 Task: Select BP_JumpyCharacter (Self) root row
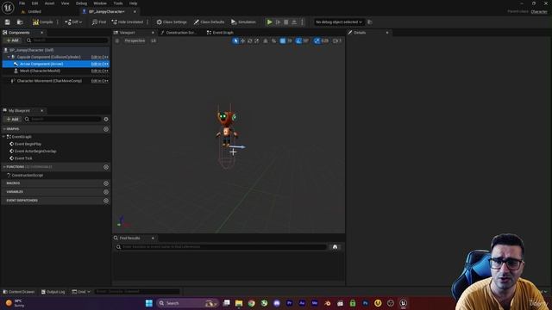(x=55, y=50)
